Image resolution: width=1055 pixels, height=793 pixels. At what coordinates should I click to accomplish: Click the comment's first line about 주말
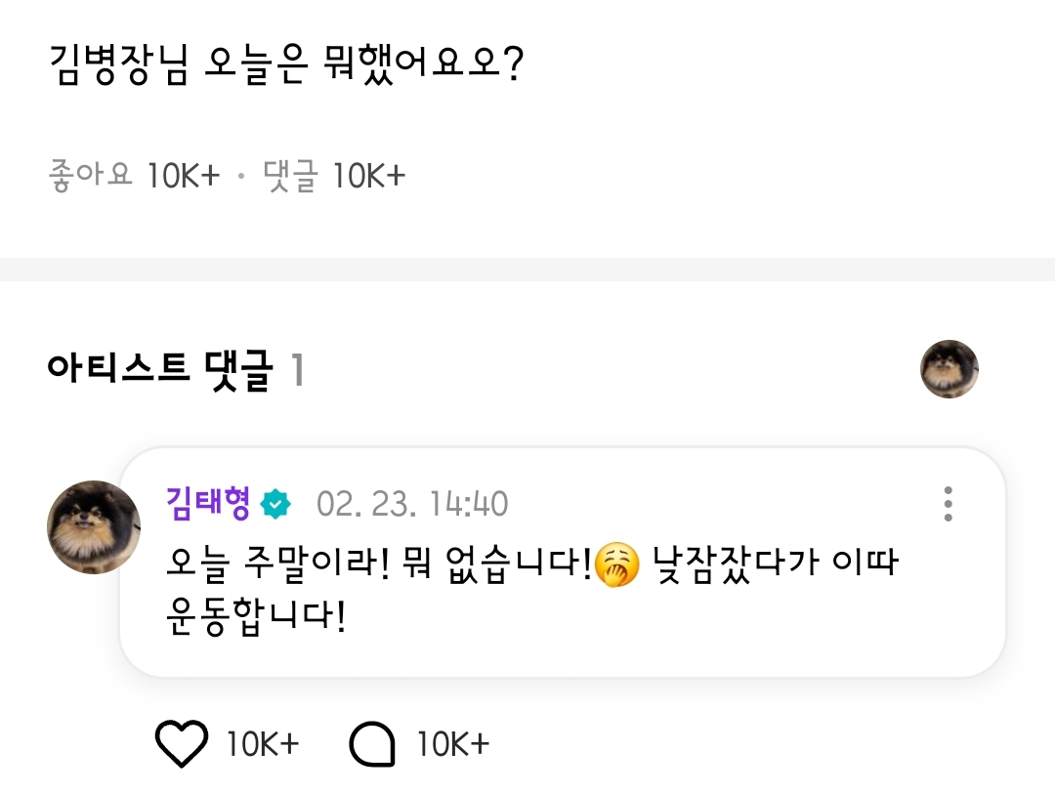click(x=381, y=565)
